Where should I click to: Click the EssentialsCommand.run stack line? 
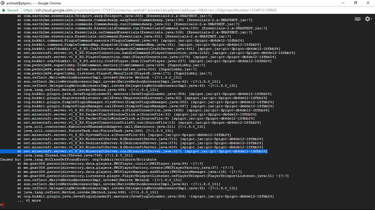click(x=142, y=28)
